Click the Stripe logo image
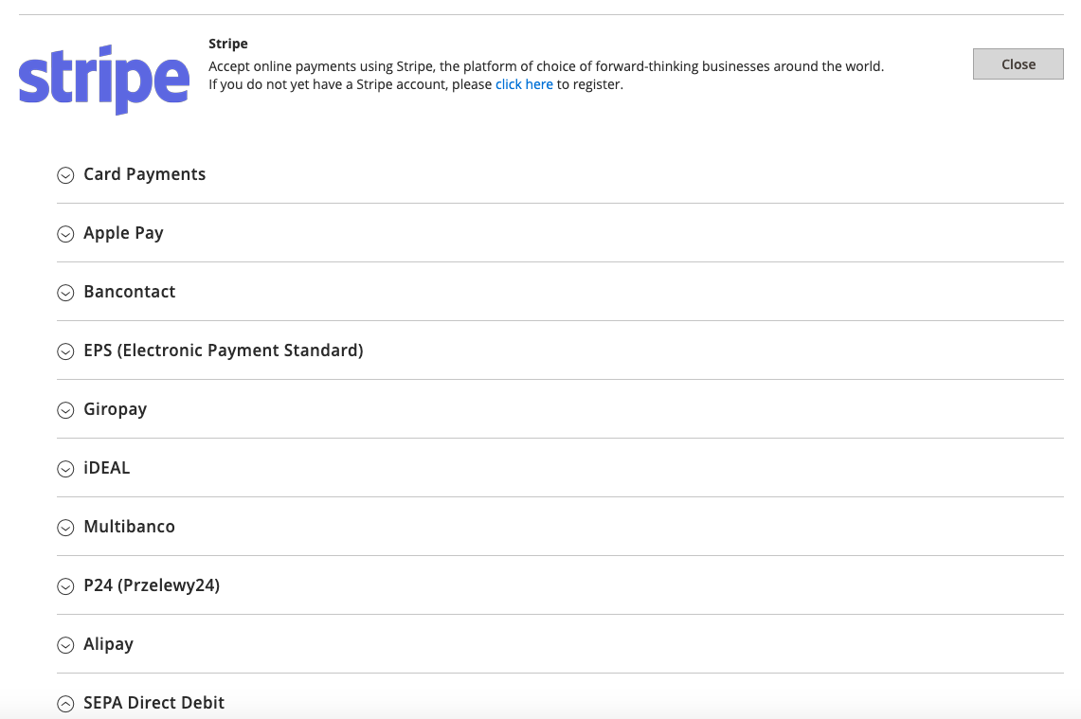This screenshot has height=719, width=1081. point(104,80)
